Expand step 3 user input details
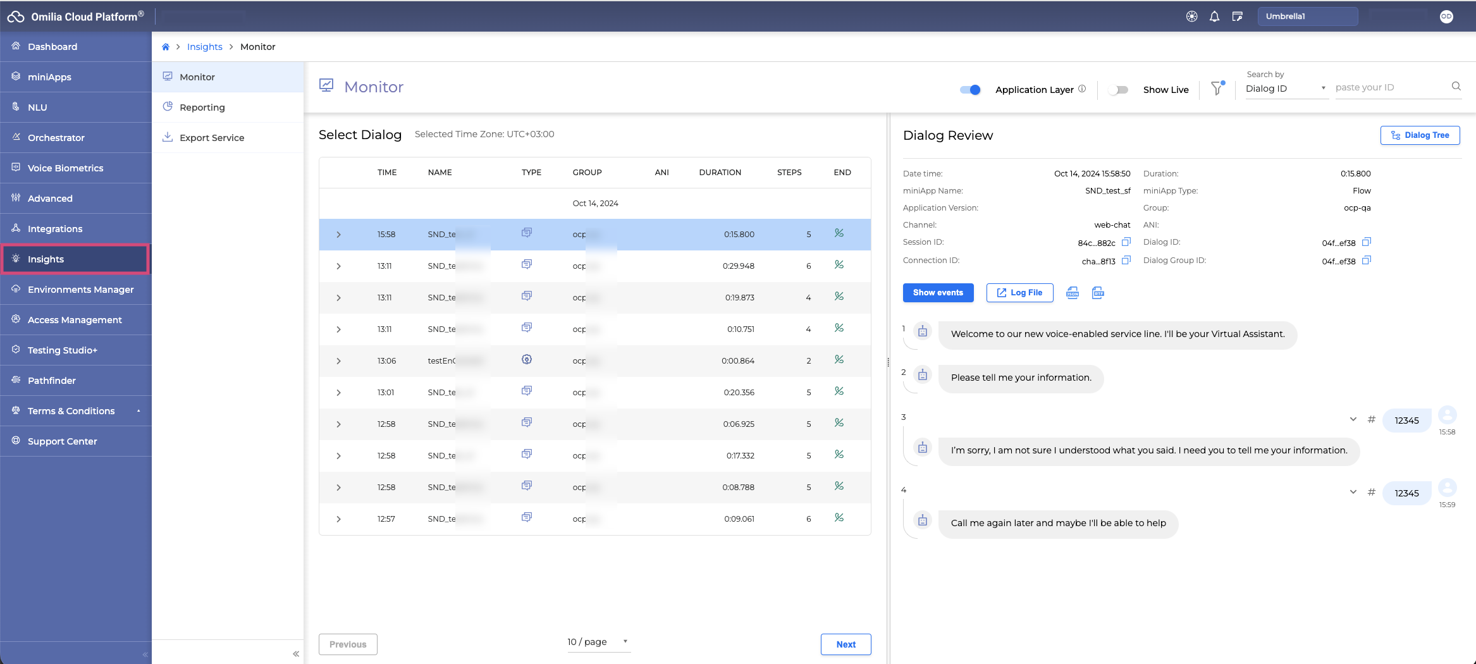The height and width of the screenshot is (664, 1476). [1353, 419]
